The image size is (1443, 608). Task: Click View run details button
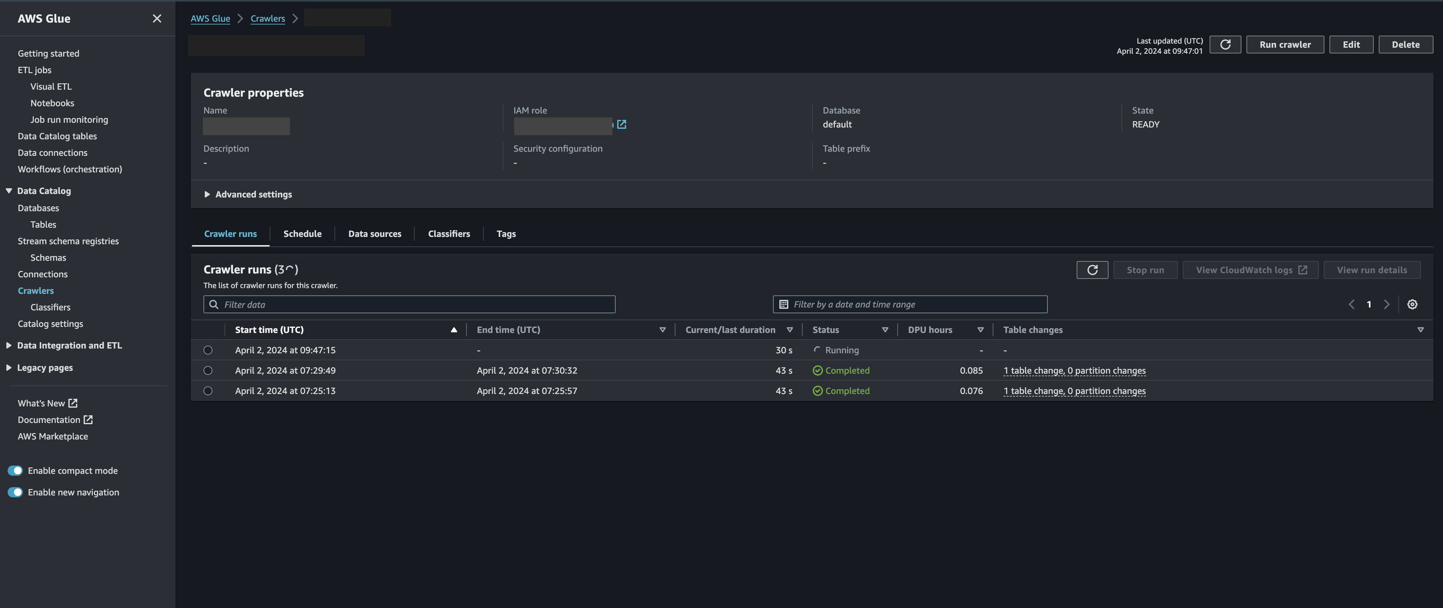pos(1372,270)
